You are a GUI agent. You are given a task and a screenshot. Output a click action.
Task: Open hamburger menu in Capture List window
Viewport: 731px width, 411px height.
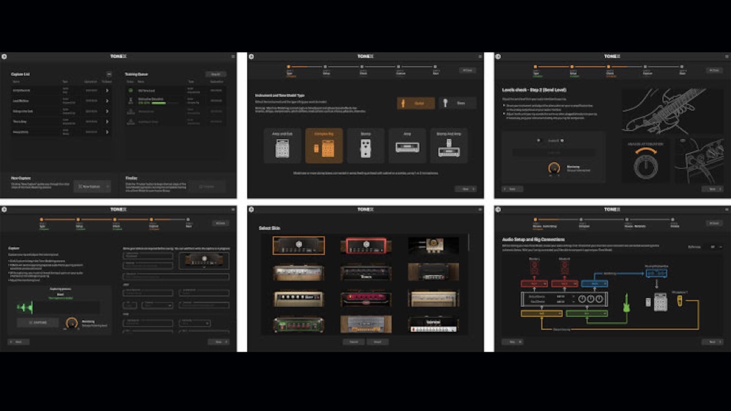click(233, 57)
